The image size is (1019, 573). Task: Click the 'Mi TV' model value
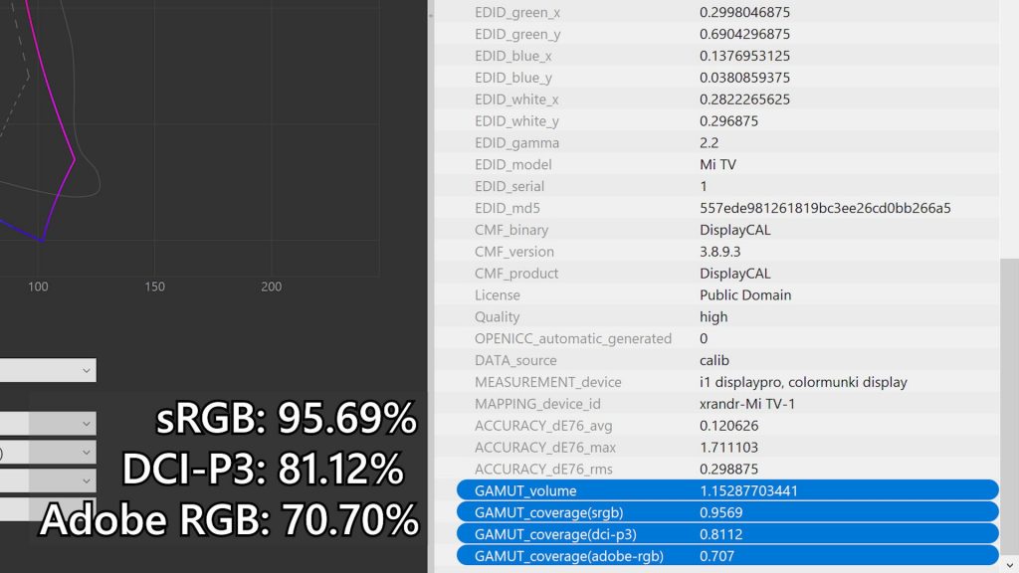tap(718, 164)
